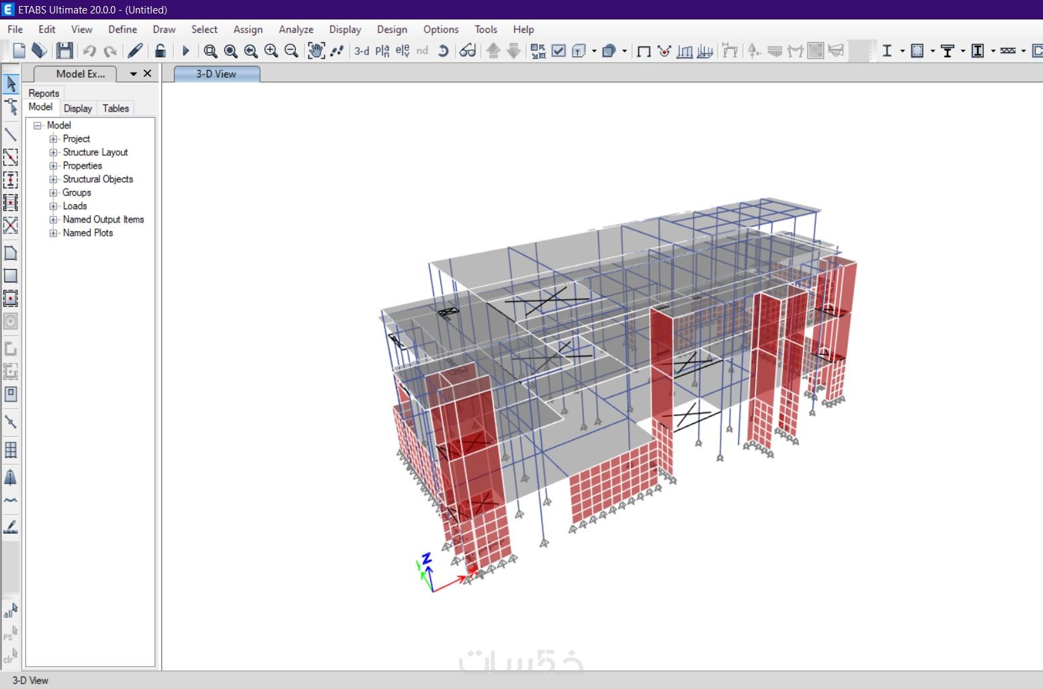Expand the Loads tree node

coord(53,206)
